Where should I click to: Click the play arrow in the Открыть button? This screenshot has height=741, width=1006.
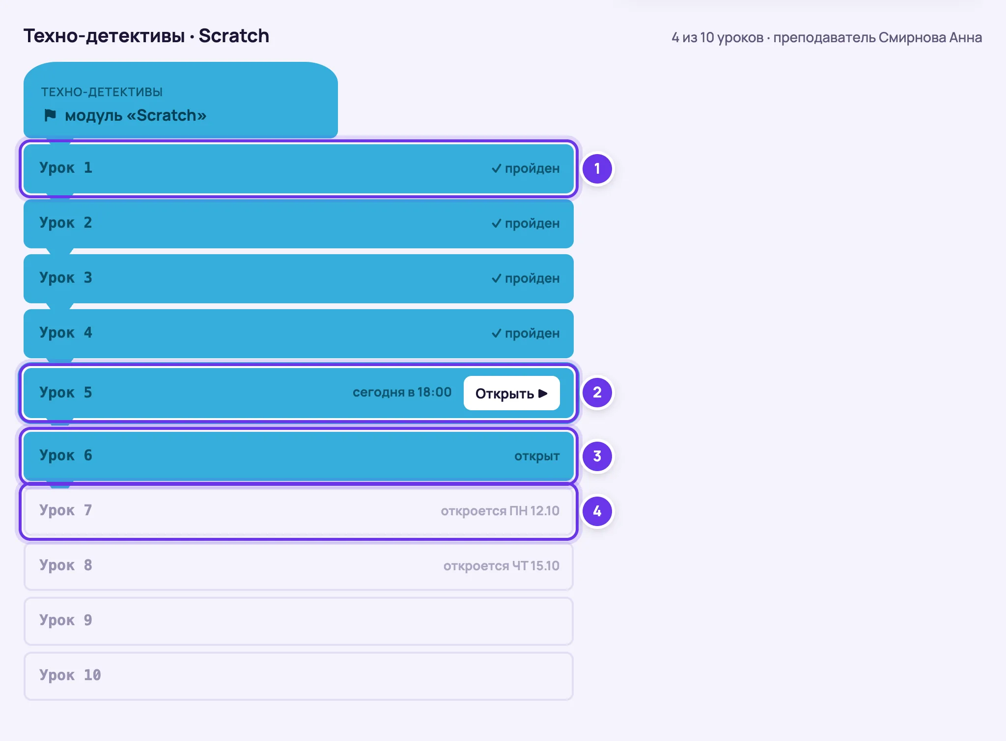click(543, 394)
